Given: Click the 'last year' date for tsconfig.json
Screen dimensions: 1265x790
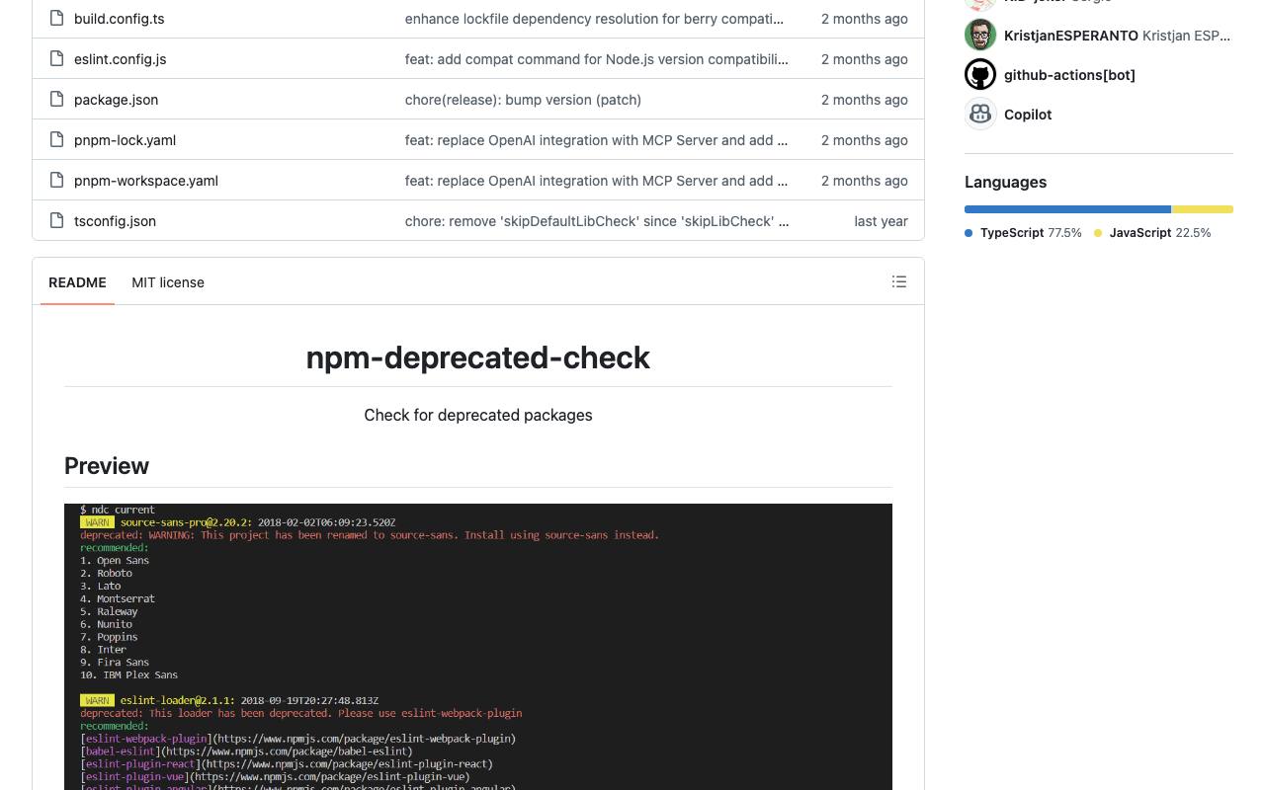Looking at the screenshot, I should point(881,221).
